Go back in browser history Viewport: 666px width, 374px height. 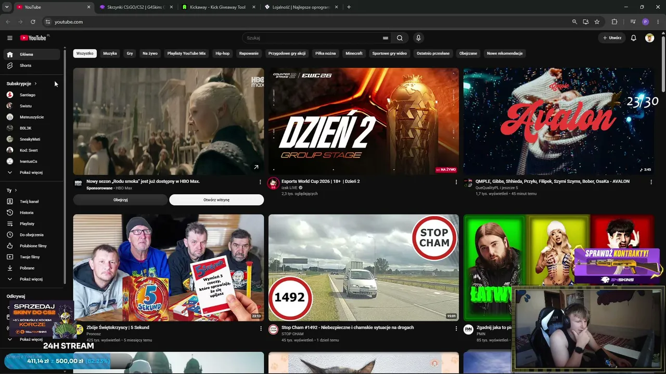coord(8,22)
